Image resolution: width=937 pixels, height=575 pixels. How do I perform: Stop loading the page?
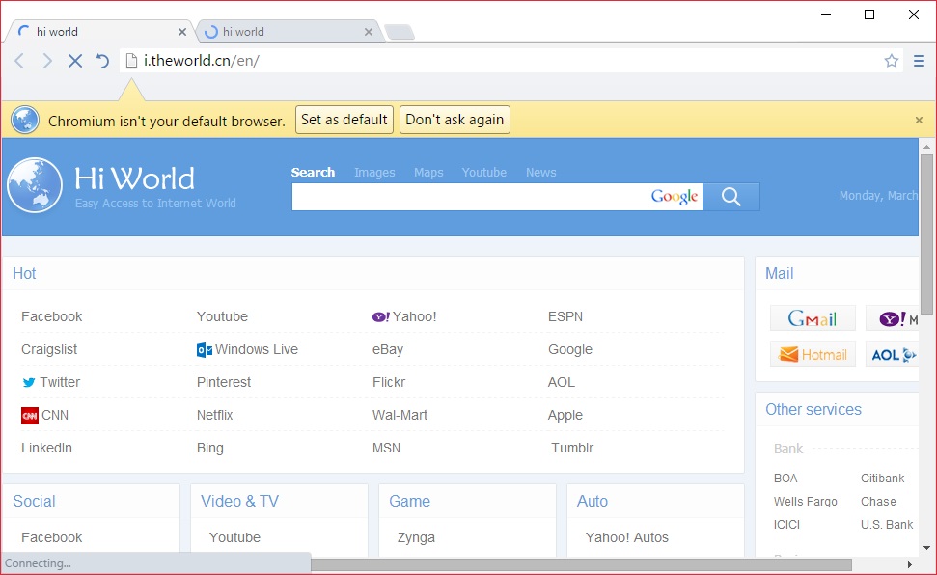coord(74,61)
